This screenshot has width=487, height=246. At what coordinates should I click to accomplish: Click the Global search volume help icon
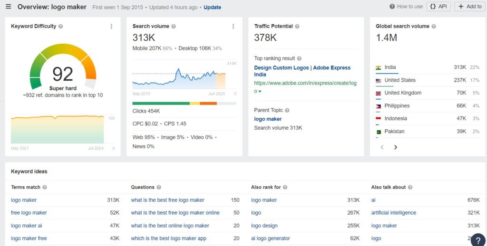tap(434, 27)
